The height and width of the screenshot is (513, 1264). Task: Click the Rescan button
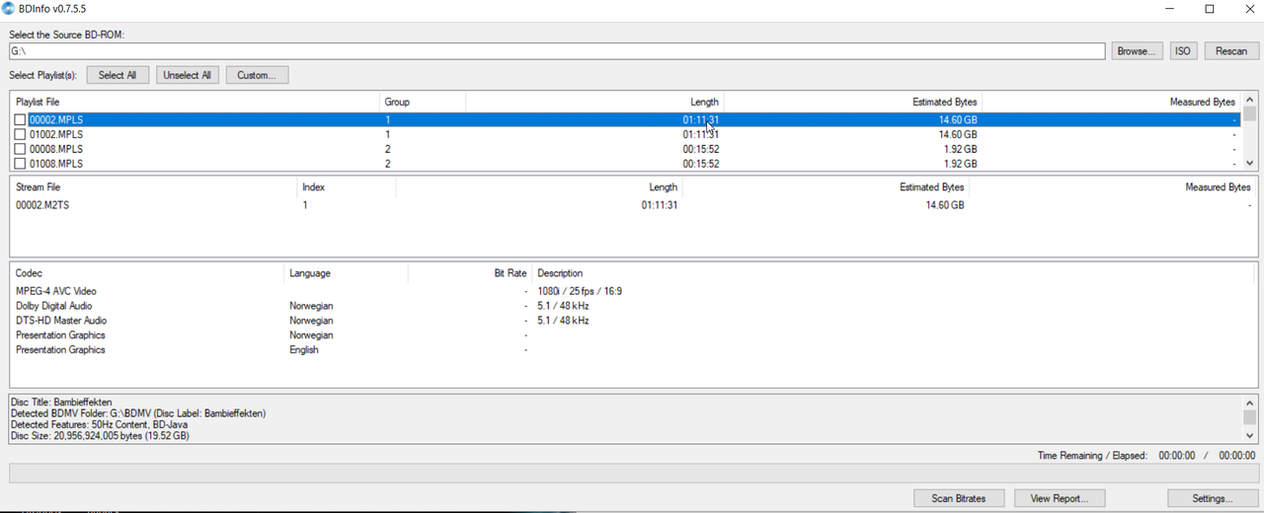[x=1230, y=50]
